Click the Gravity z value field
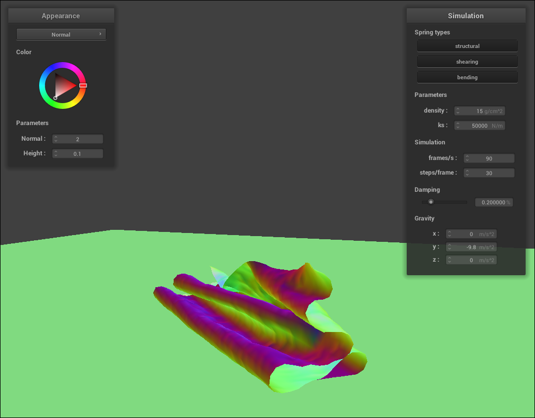This screenshot has height=418, width=535. (471, 260)
